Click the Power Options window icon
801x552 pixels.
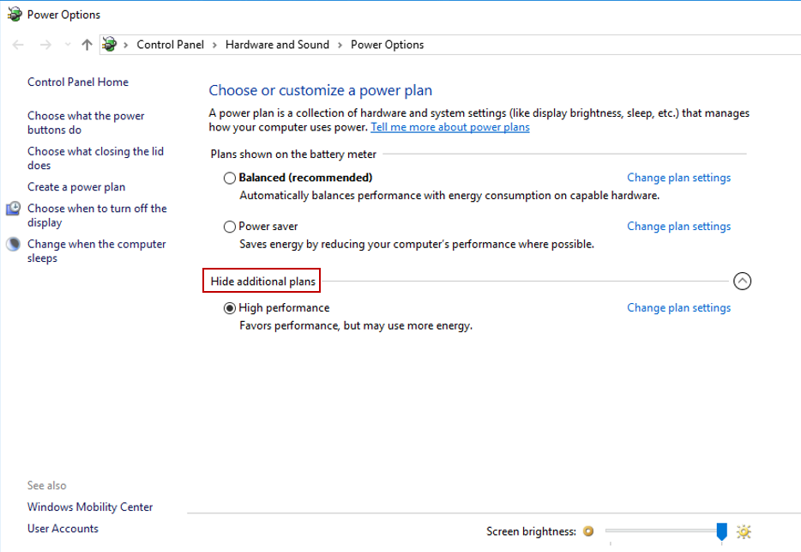click(14, 14)
